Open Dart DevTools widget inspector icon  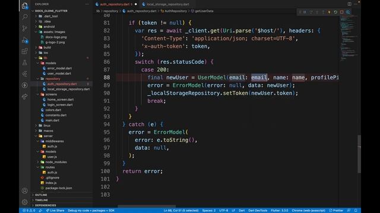point(348,12)
